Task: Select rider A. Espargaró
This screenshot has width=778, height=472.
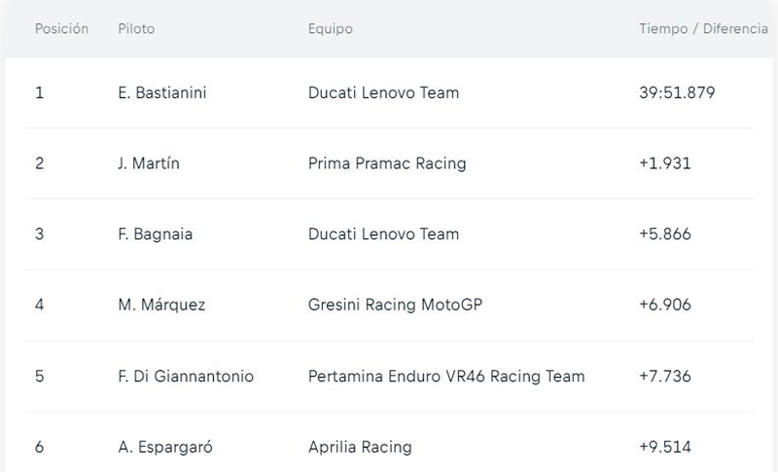Action: click(x=164, y=447)
